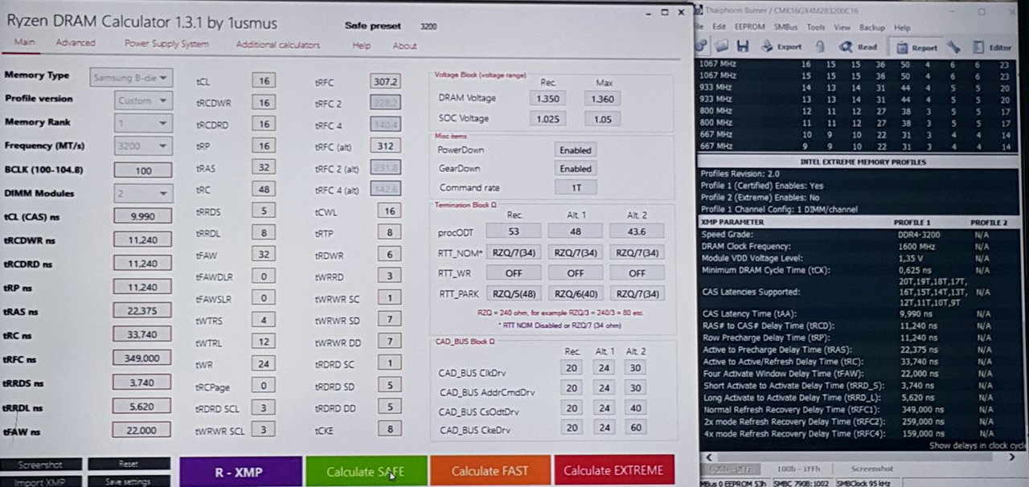1029x487 pixels.
Task: Click the Calculate EXTREME button
Action: pyautogui.click(x=613, y=471)
